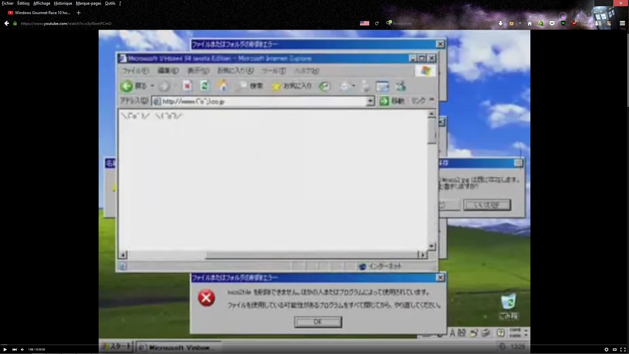629x354 pixels.
Task: Open the Édition menu
Action: tap(23, 3)
